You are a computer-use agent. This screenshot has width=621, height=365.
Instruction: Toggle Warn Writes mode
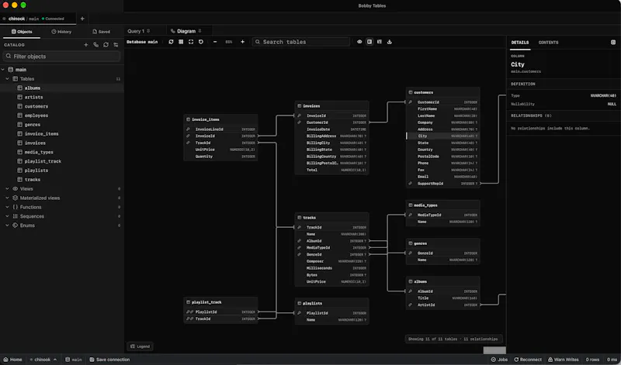pyautogui.click(x=564, y=360)
